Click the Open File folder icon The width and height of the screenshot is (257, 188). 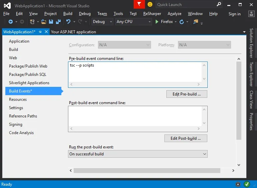[44, 22]
